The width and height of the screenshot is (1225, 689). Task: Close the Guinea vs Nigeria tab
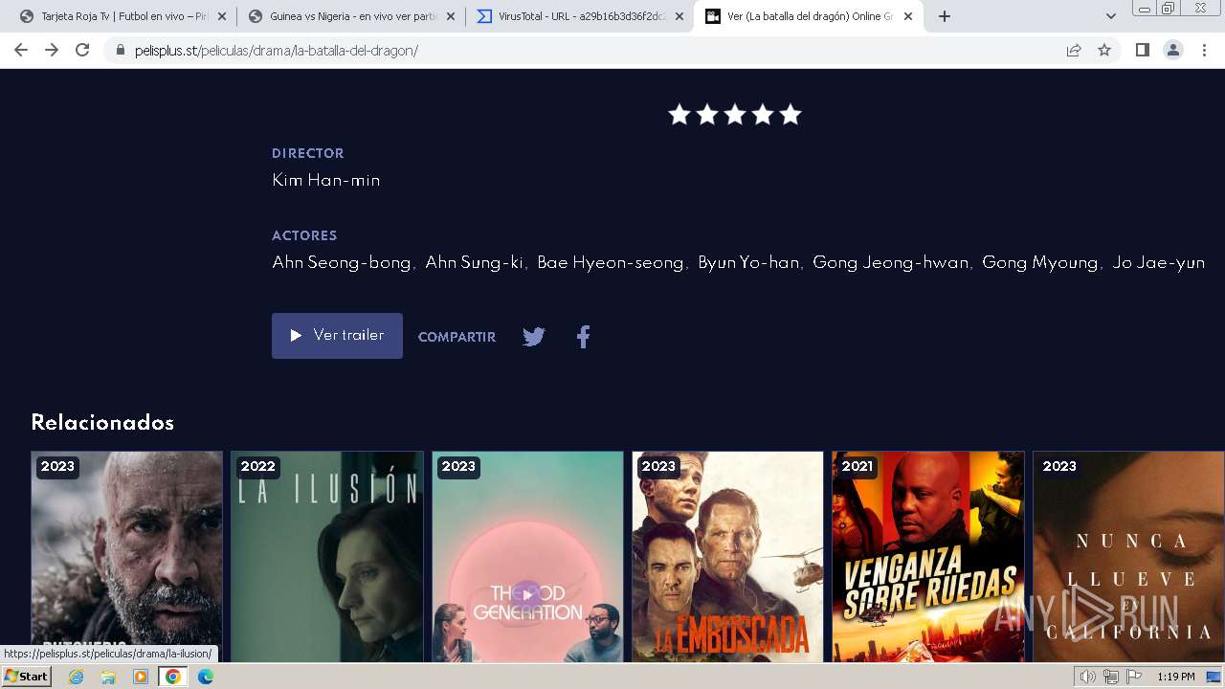[x=451, y=16]
